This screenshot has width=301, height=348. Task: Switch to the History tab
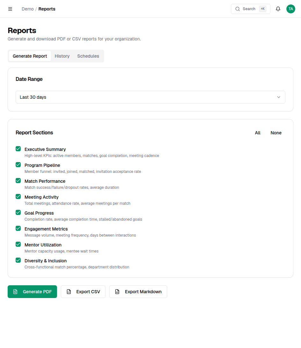[x=62, y=56]
